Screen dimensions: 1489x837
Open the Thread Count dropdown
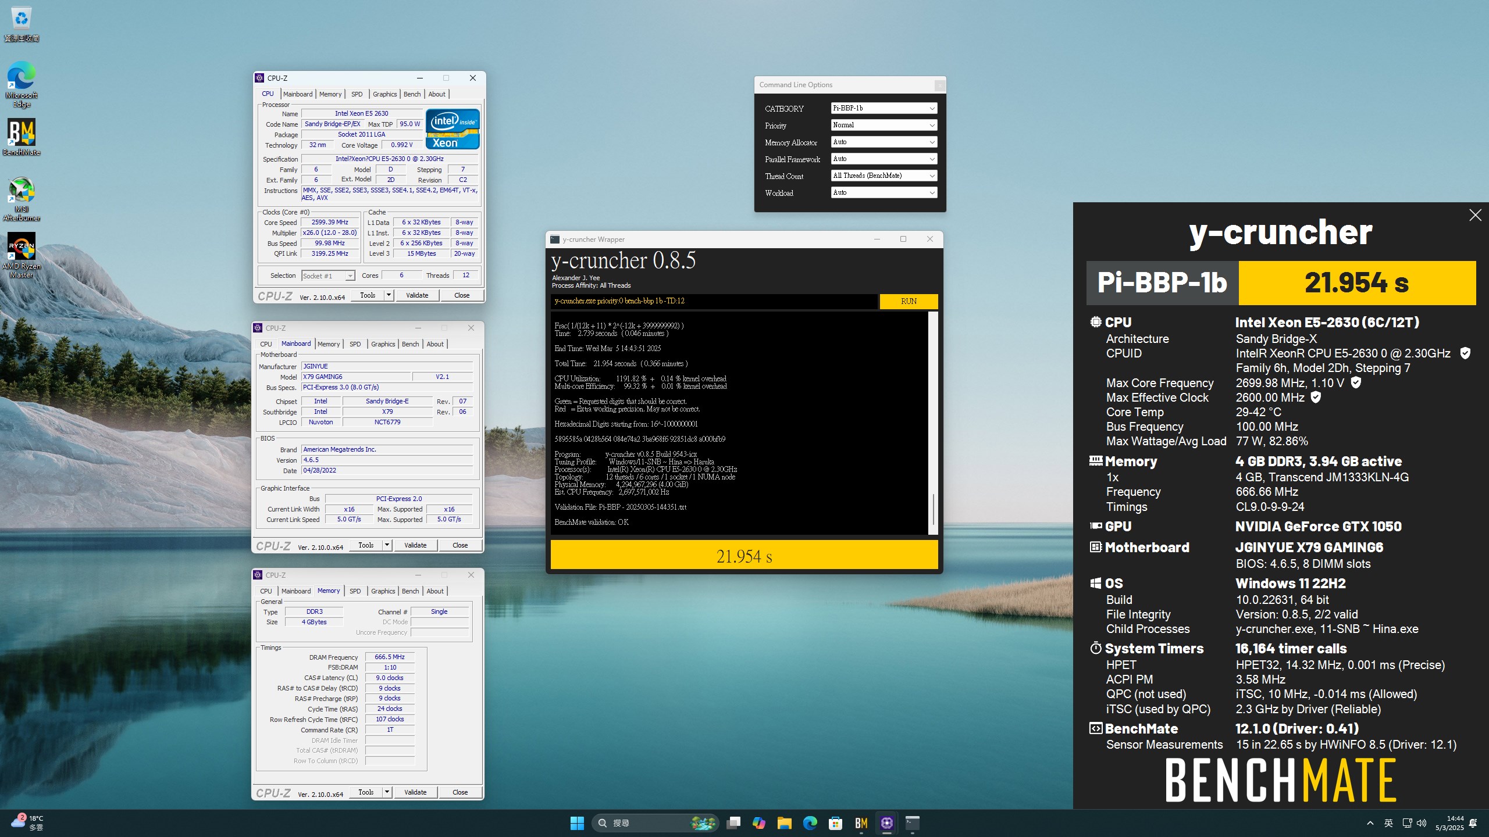click(x=884, y=176)
